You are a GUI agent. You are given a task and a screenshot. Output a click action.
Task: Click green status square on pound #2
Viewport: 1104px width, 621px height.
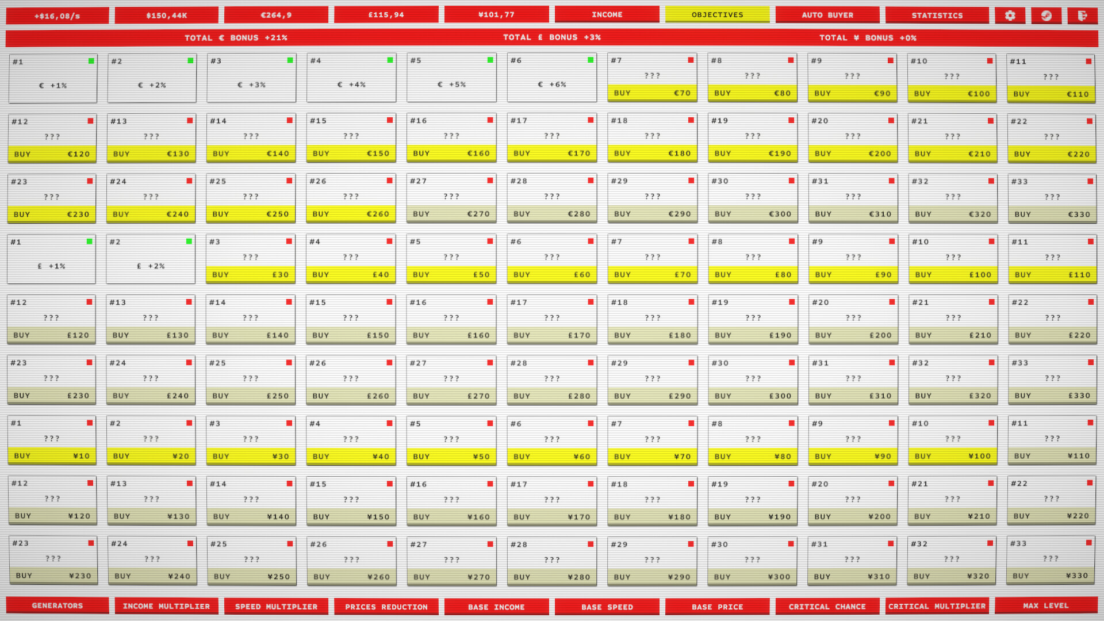pyautogui.click(x=189, y=241)
